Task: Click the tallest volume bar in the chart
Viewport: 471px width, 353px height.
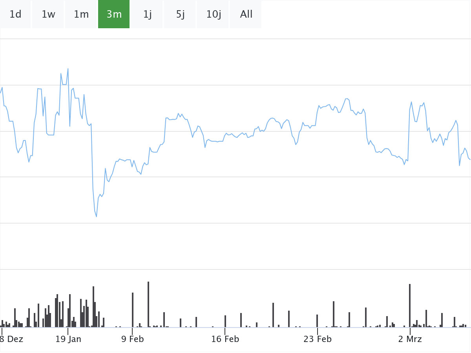Action: (x=148, y=304)
